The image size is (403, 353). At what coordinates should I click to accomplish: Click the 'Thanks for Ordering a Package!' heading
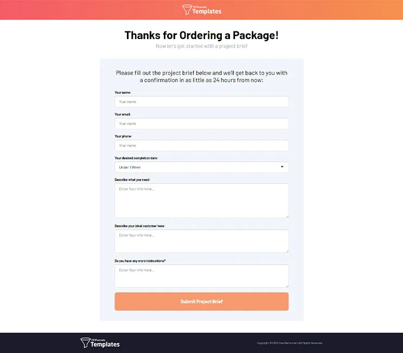coord(201,35)
